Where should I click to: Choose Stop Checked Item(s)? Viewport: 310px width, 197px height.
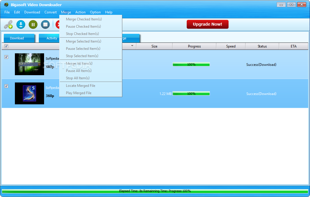pyautogui.click(x=91, y=34)
